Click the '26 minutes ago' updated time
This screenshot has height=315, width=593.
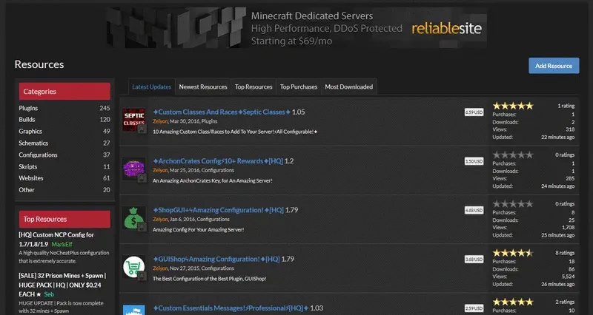[558, 284]
